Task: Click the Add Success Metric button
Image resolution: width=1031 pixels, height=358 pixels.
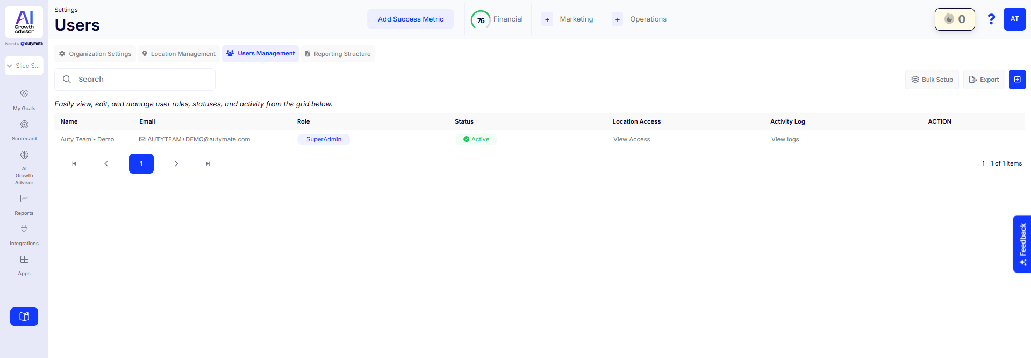Action: (x=410, y=19)
